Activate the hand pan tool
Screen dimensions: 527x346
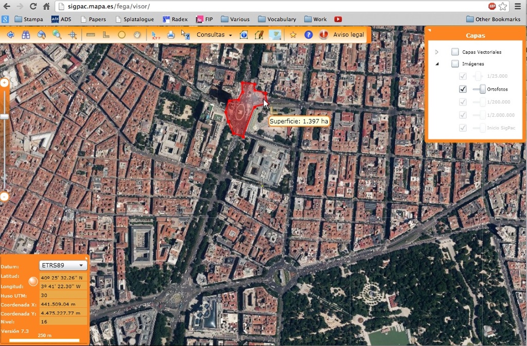(137, 35)
